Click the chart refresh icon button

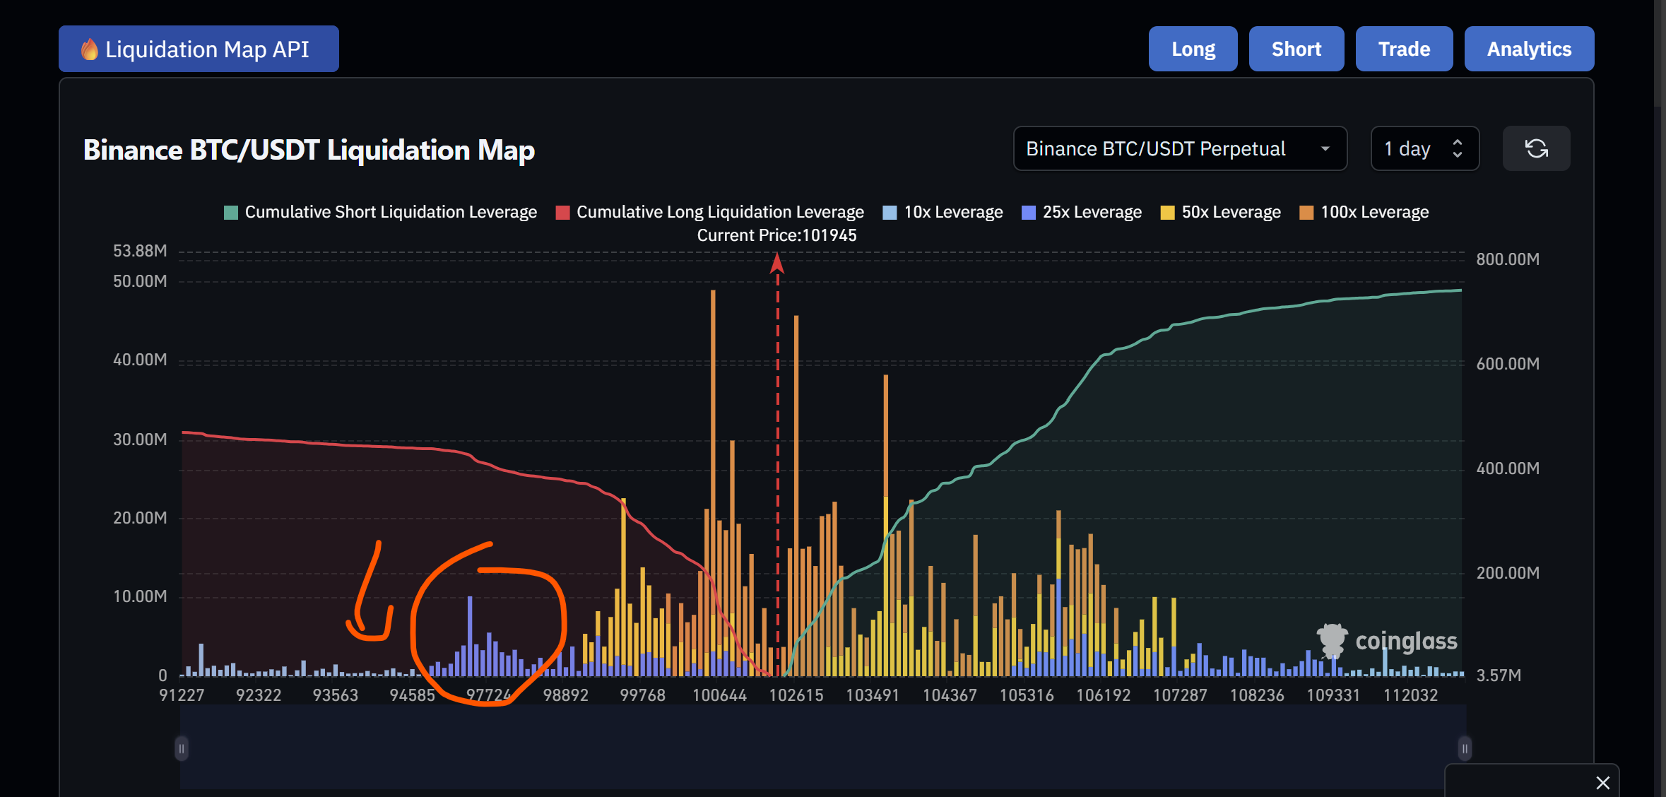coord(1536,148)
